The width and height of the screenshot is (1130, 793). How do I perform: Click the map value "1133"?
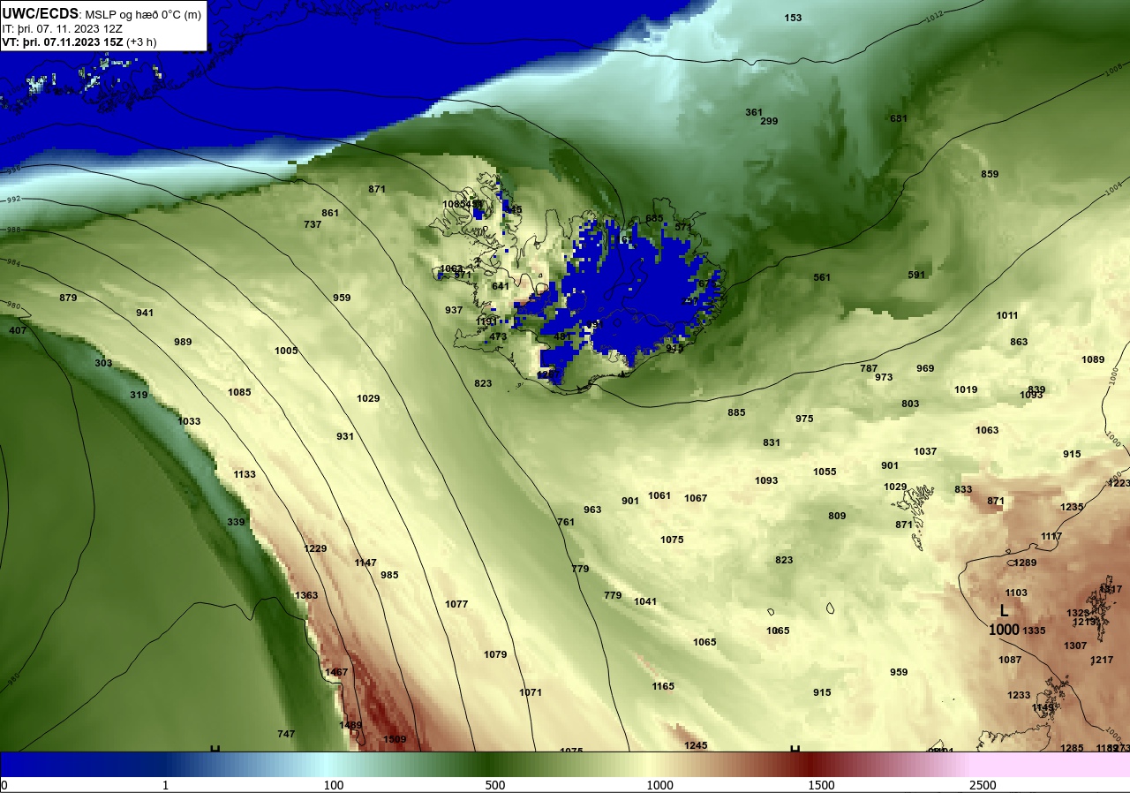click(245, 474)
